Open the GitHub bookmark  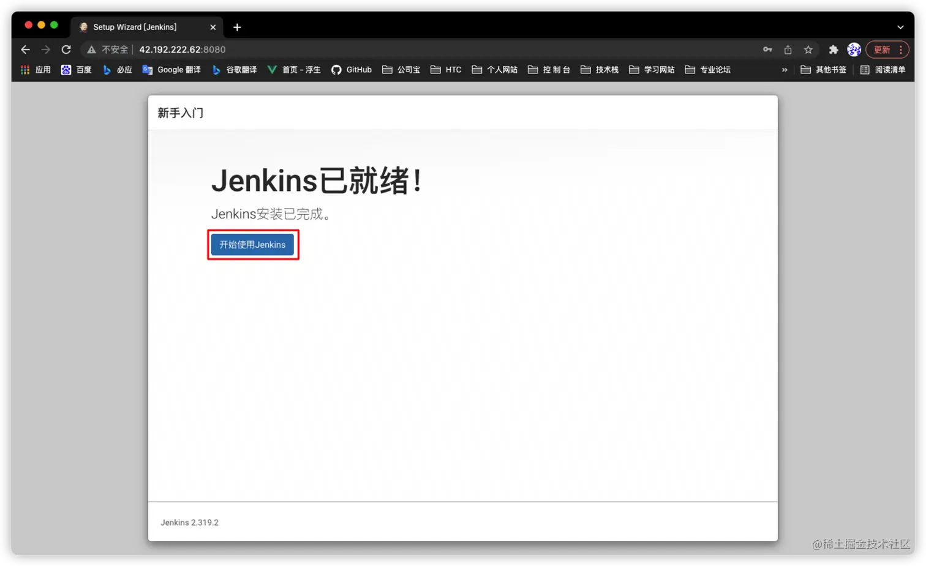coord(351,69)
